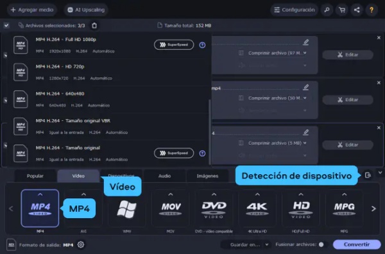
Task: Remove the third file with X
Action: (379, 128)
